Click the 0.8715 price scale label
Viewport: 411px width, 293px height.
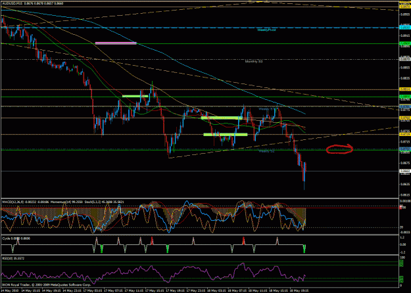coord(405,142)
